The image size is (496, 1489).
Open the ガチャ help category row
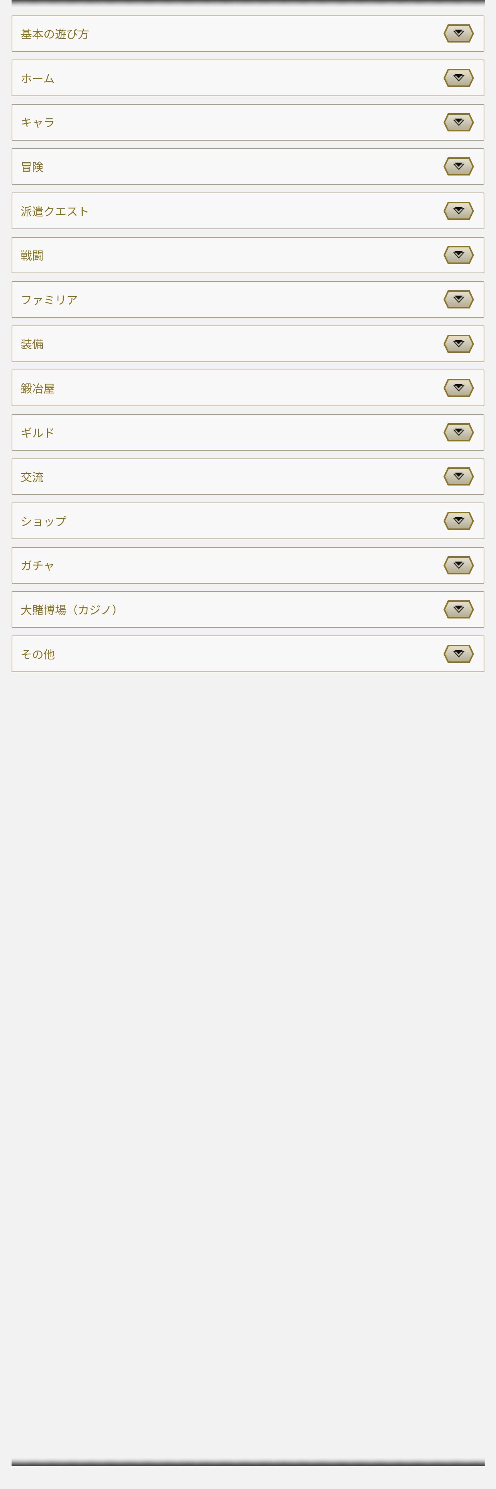tap(248, 565)
